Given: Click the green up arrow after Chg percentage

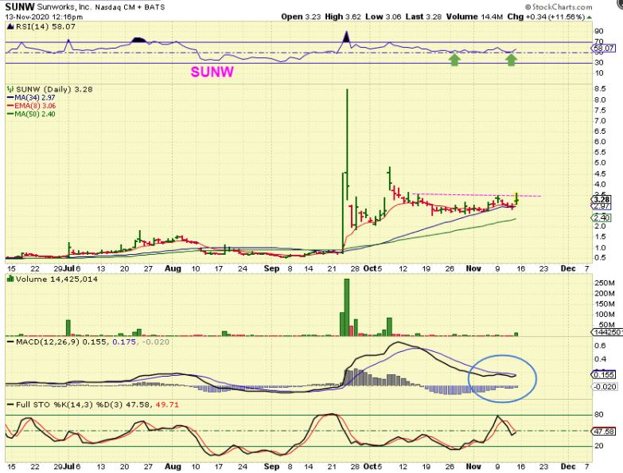Looking at the screenshot, I should coord(590,17).
